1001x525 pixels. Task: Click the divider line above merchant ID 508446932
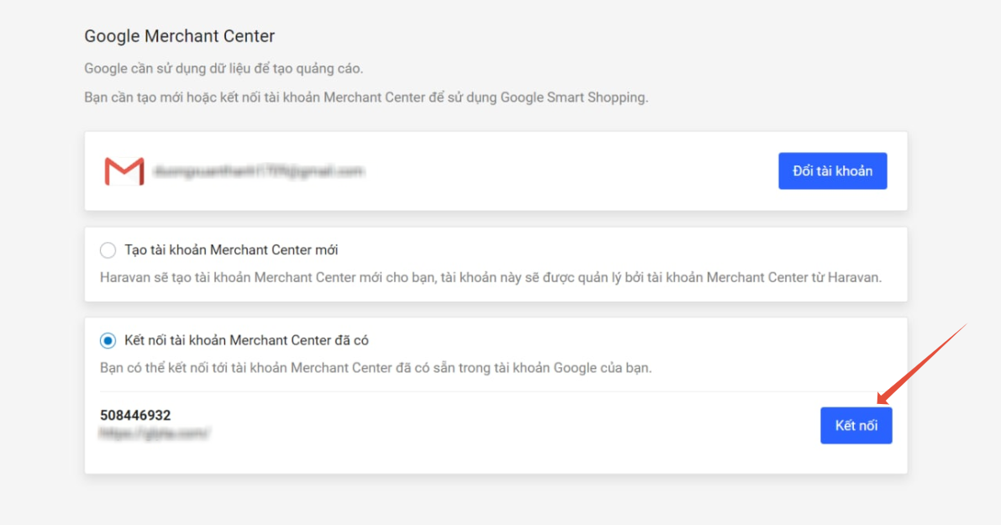tap(496, 391)
